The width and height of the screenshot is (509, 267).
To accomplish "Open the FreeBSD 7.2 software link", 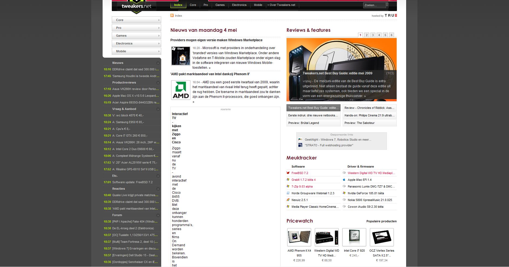I will coord(299,173).
